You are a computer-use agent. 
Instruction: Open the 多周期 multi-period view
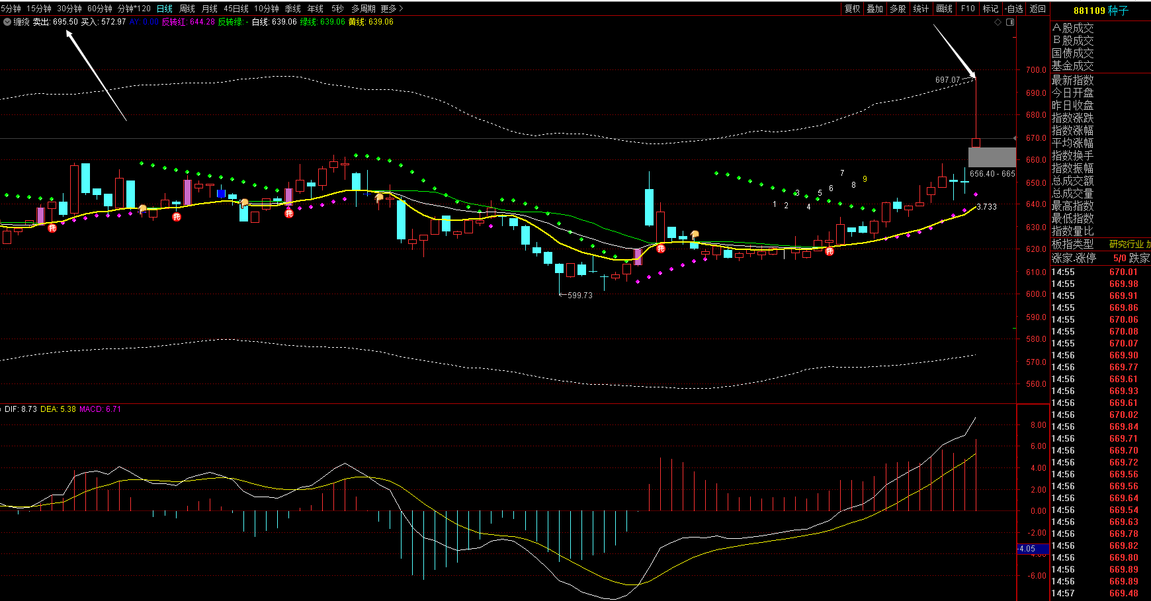363,9
